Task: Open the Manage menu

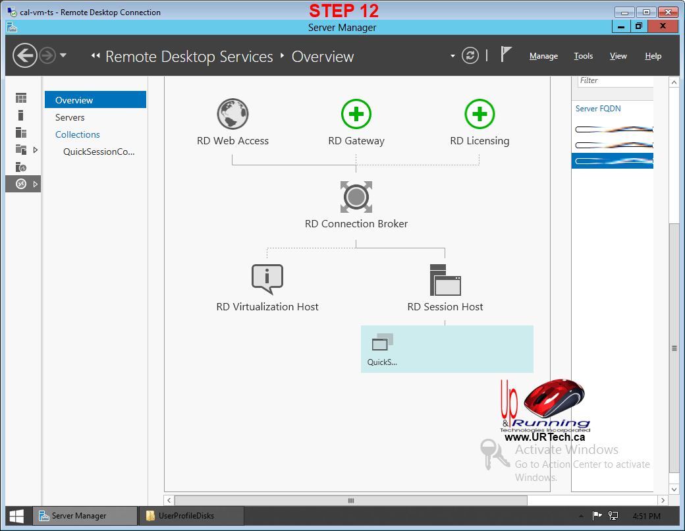Action: pos(543,56)
